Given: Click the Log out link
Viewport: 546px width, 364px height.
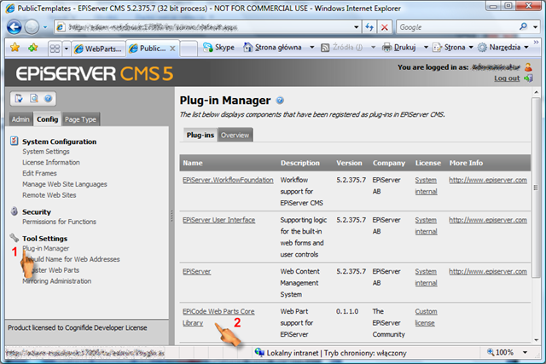Looking at the screenshot, I should (506, 78).
